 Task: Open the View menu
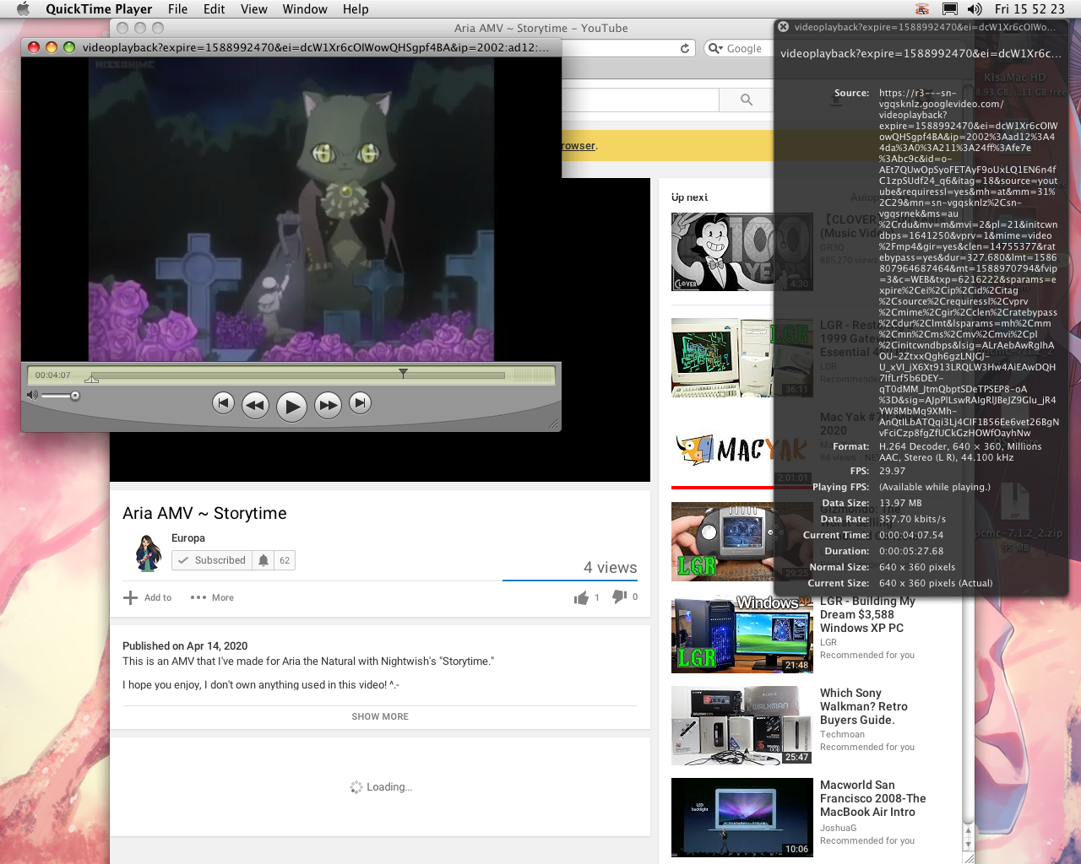tap(253, 8)
